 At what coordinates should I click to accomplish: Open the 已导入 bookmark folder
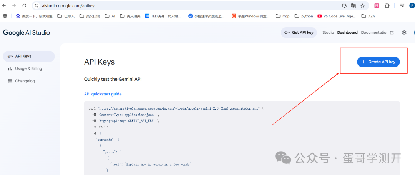[x=66, y=16]
